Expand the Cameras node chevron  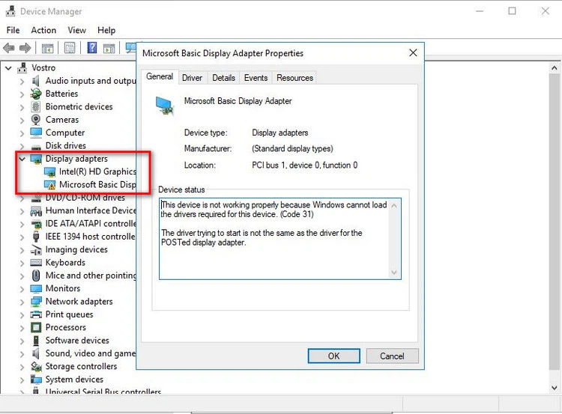[x=22, y=120]
